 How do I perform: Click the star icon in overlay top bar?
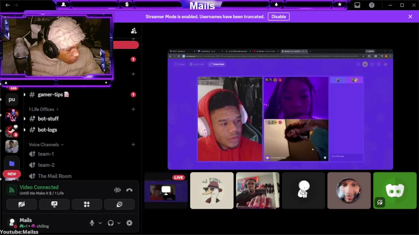[340, 5]
